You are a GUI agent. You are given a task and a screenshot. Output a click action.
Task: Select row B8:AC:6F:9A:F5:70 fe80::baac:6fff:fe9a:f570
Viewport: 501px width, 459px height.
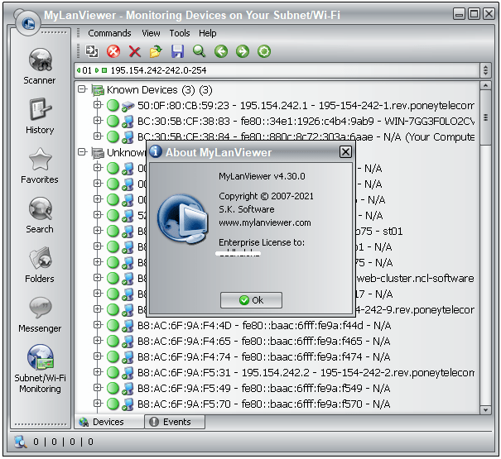(263, 404)
